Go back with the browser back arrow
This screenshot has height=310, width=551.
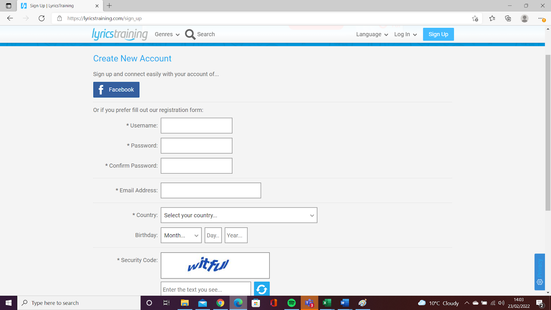(10, 18)
